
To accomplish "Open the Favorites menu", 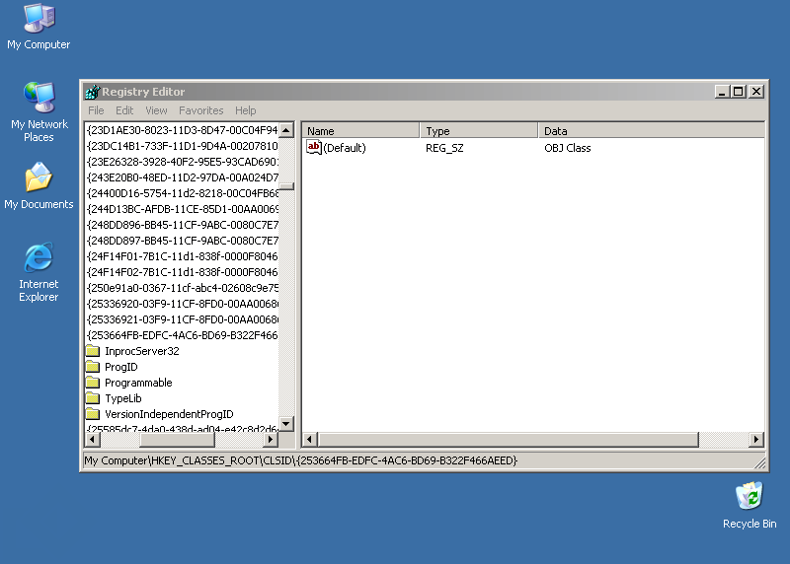I will coord(201,110).
